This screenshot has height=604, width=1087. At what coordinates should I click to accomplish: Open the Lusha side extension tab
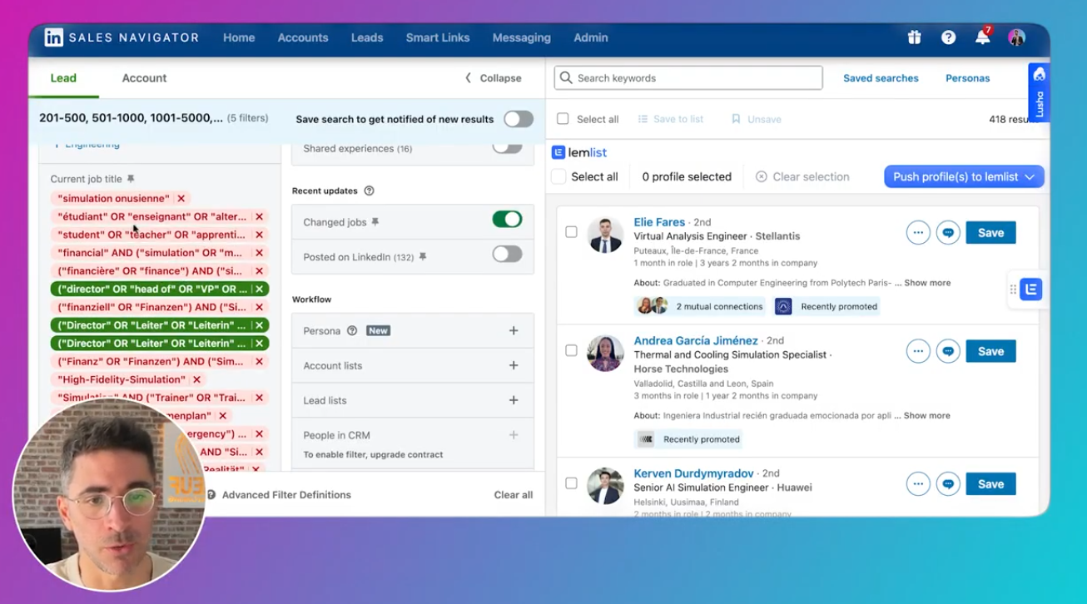click(x=1038, y=93)
